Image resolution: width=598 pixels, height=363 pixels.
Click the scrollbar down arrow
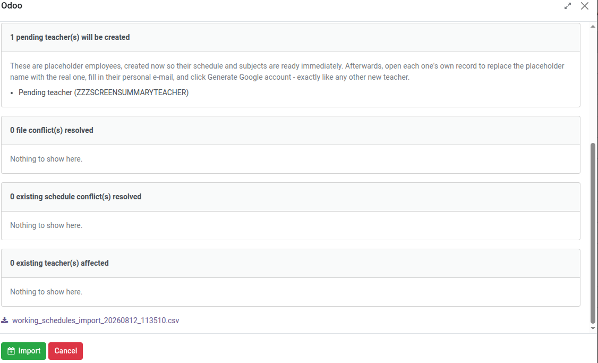593,328
